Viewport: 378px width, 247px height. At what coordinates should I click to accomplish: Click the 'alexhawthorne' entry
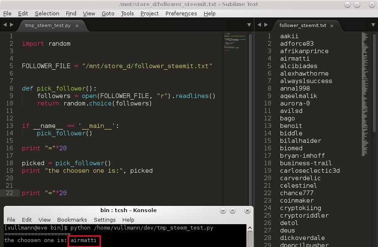304,73
